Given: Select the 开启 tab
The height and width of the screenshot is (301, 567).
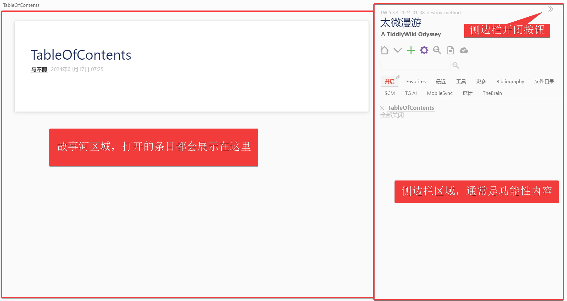Looking at the screenshot, I should tap(390, 81).
